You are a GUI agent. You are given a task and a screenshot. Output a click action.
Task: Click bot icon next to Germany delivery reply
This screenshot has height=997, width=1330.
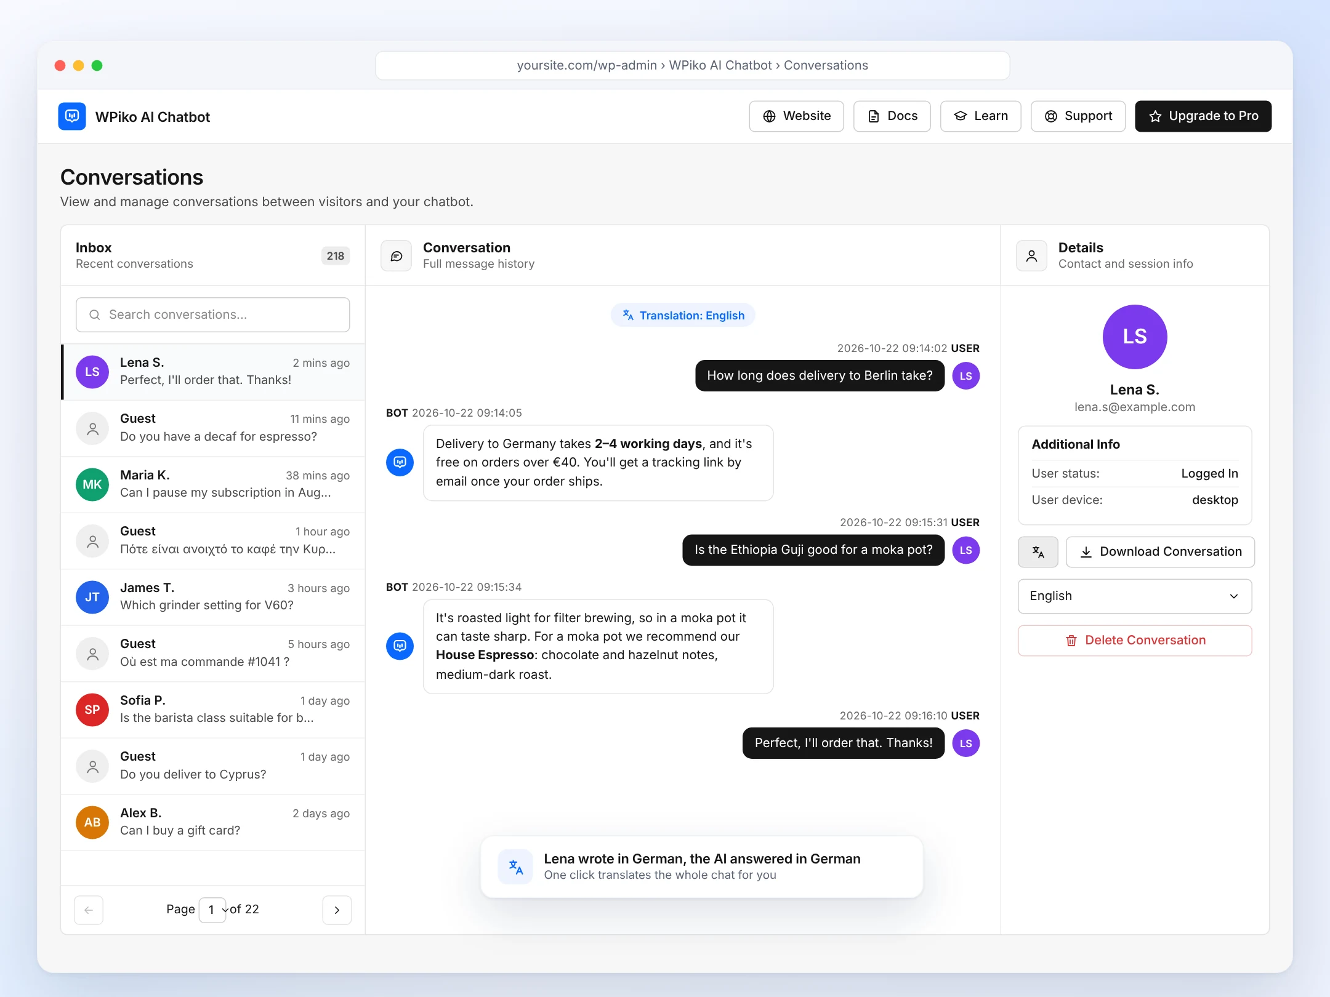pos(400,462)
